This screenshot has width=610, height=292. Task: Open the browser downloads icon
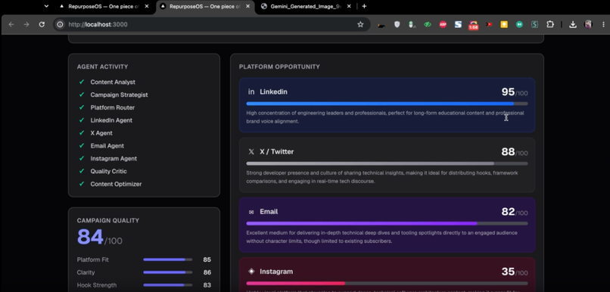pos(573,24)
